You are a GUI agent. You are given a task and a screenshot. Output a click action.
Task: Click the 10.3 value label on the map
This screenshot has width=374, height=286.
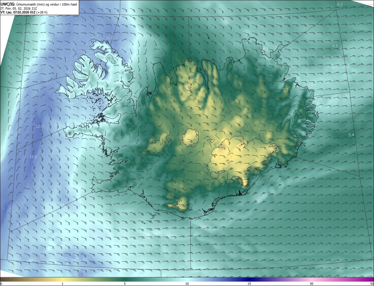tap(15, 267)
